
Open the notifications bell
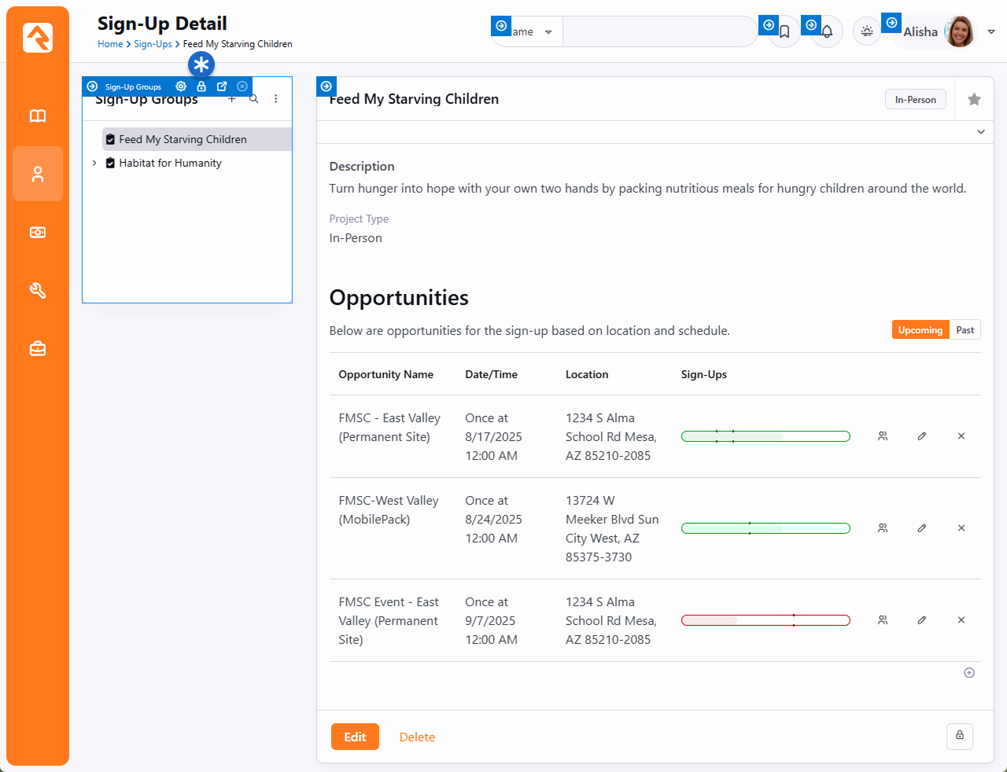point(827,32)
